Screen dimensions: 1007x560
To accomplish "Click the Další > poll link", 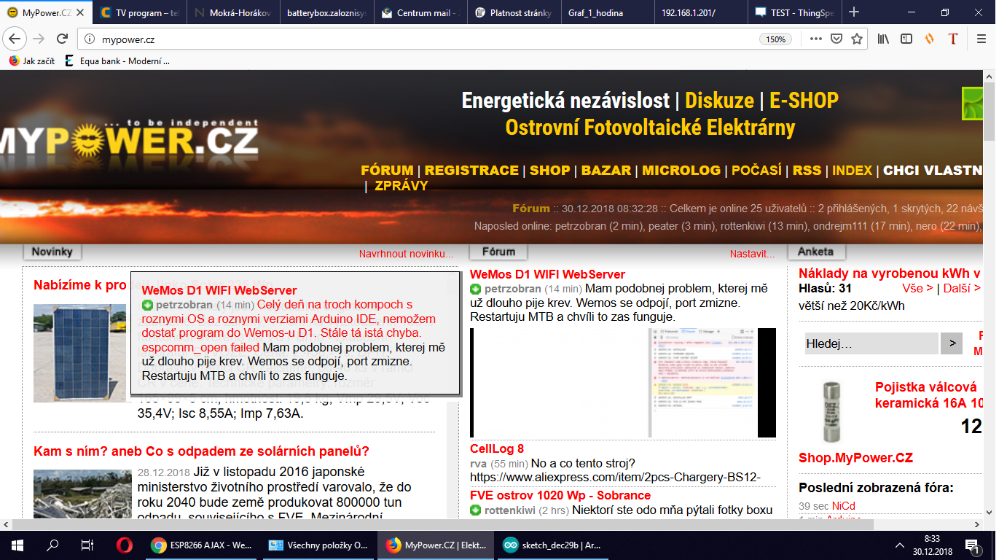I will (x=962, y=289).
